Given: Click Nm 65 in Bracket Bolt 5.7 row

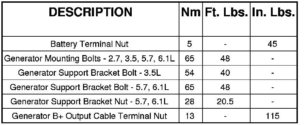Looking at the screenshot, I should [190, 87].
